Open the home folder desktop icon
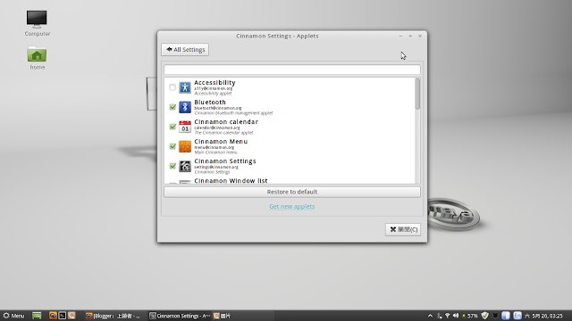572x321 pixels. click(x=37, y=57)
